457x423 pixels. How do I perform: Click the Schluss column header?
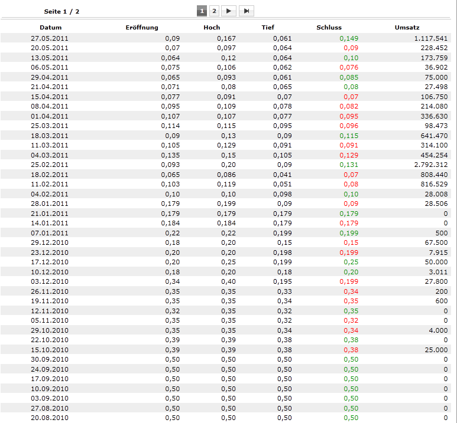(329, 27)
